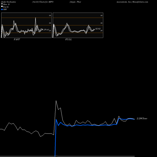This screenshot has width=157, height=157.
Task: Click the 80 level label in FAST chart
Action: (x=50, y=15)
